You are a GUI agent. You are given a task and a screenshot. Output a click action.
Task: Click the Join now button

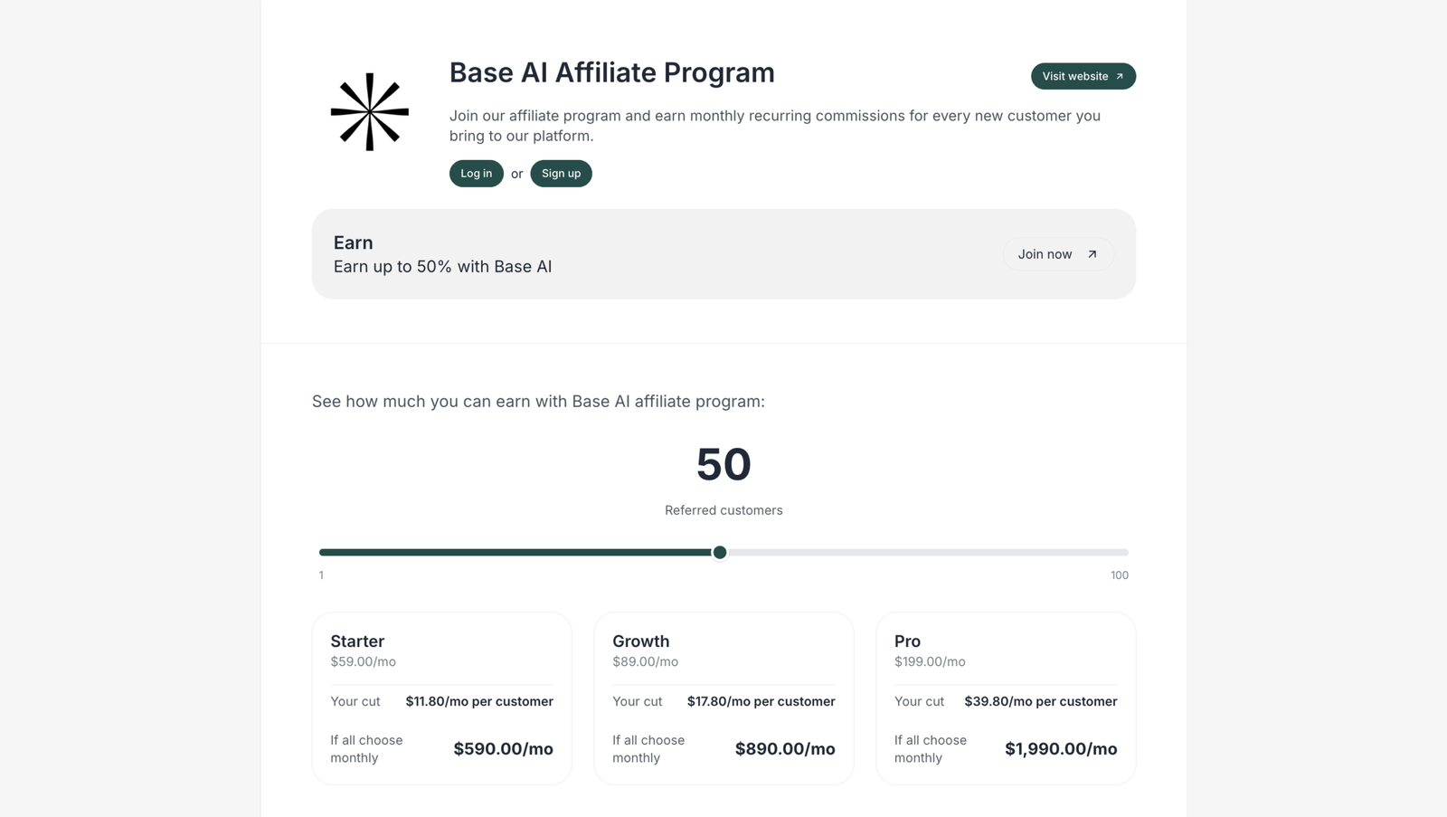click(x=1057, y=254)
